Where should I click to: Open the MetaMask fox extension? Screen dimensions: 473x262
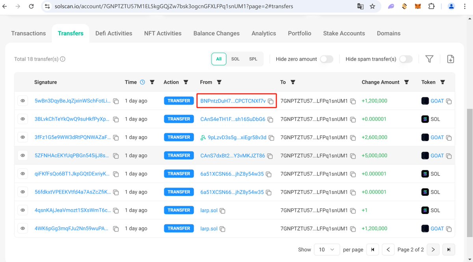pos(417,6)
